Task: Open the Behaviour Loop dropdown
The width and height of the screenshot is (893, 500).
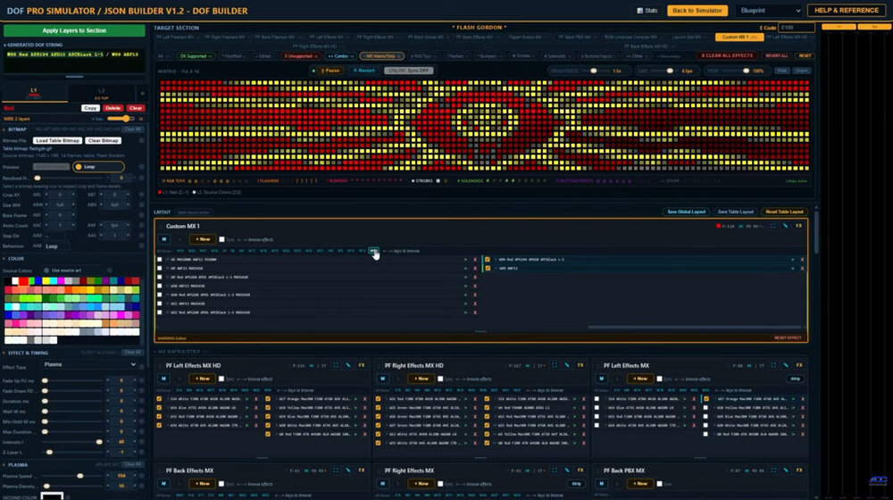Action: click(55, 246)
